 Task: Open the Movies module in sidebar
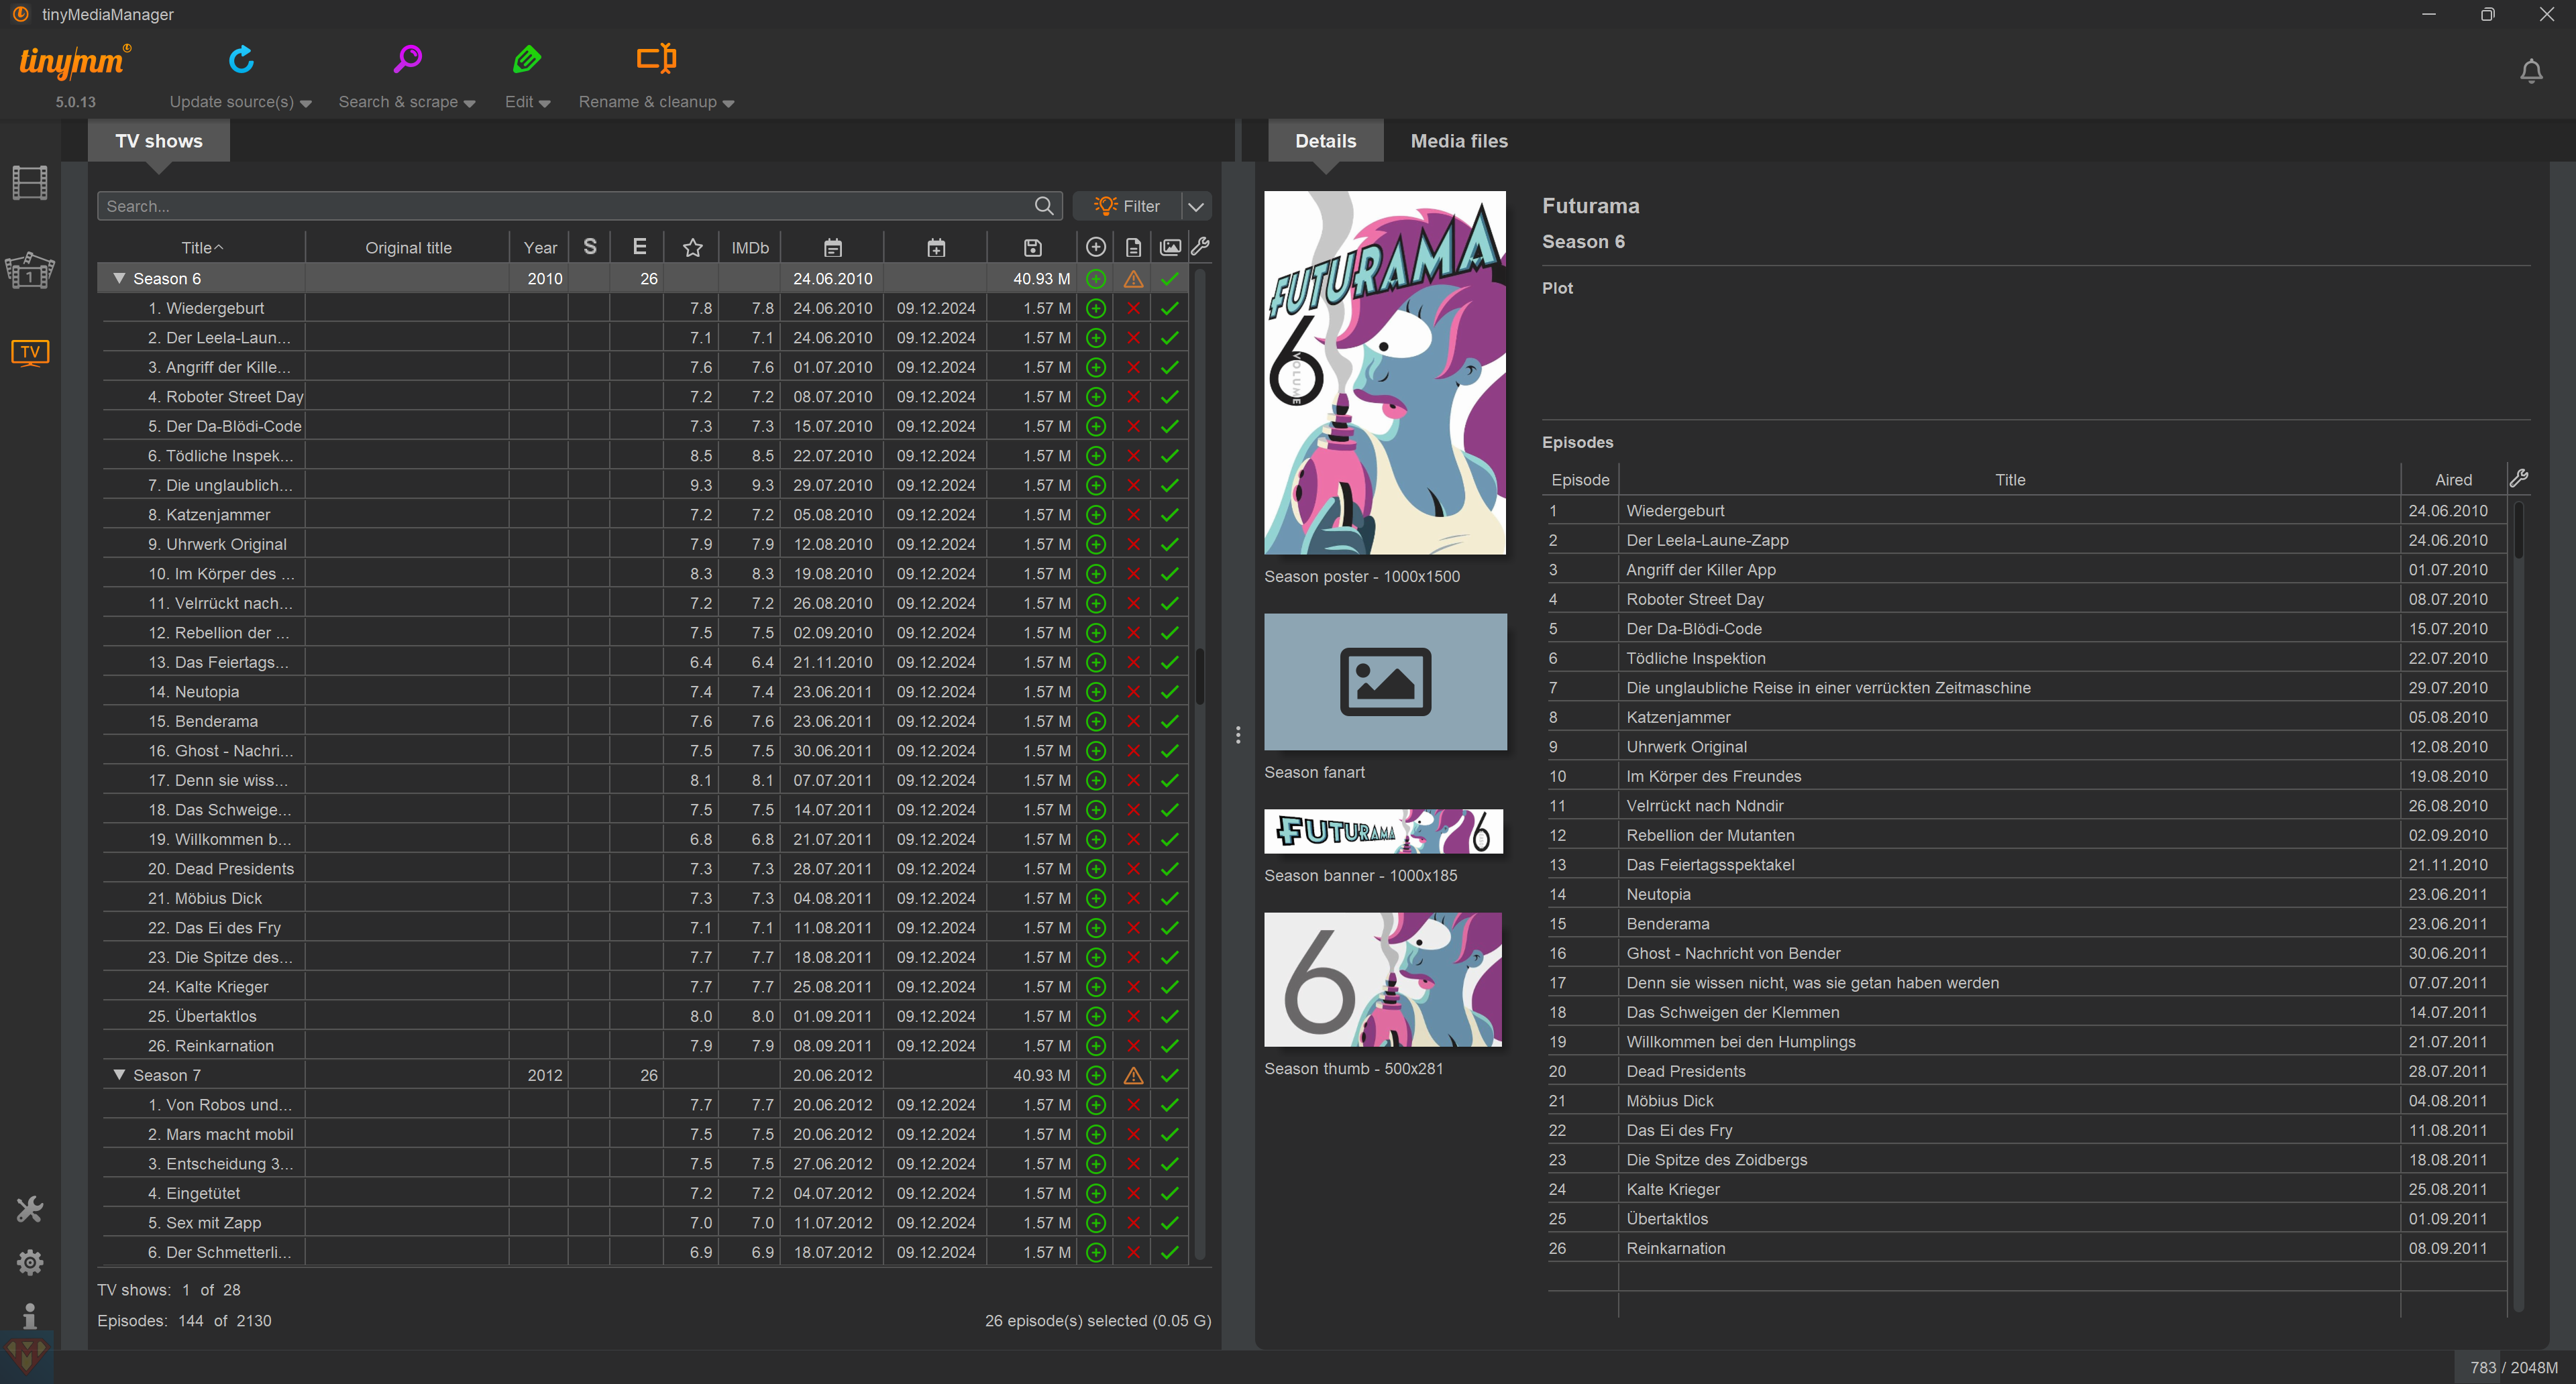pyautogui.click(x=30, y=183)
